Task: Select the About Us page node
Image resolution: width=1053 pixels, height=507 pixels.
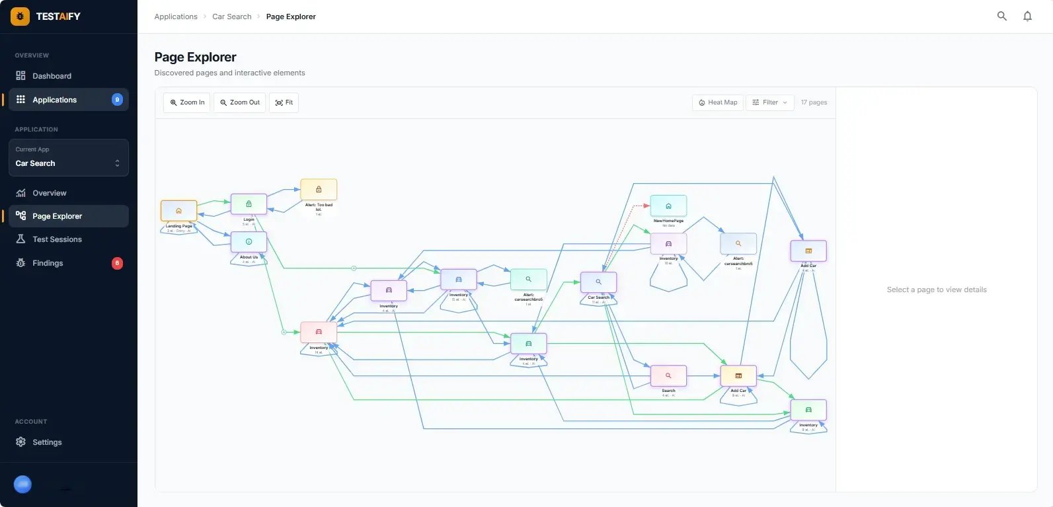Action: tap(249, 241)
